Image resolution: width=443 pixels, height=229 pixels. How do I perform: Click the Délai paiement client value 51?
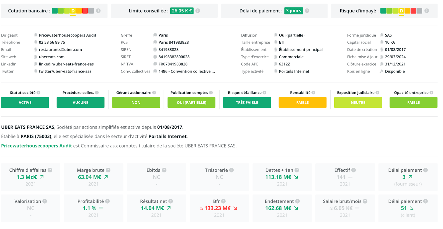404,208
